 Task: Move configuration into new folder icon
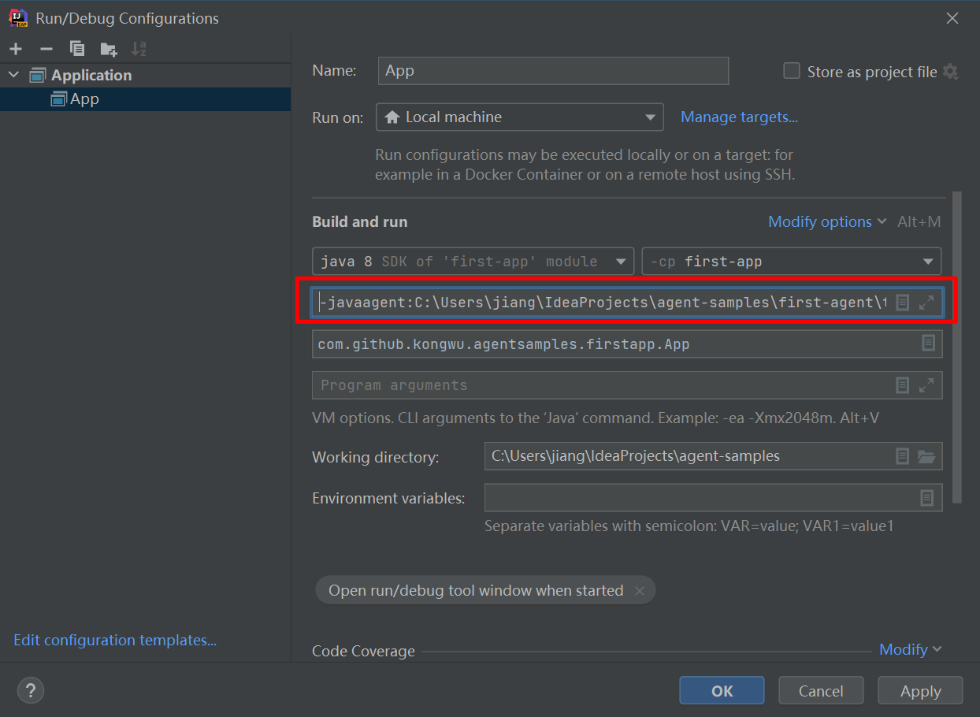[x=109, y=49]
